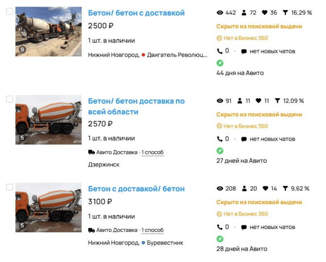The width and height of the screenshot is (326, 262).
Task: Click contacts person icon showing 20
Action: [x=244, y=189]
